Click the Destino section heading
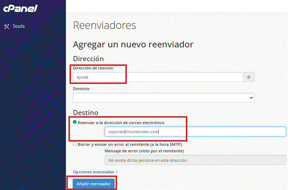Image resolution: width=288 pixels, height=190 pixels. [x=85, y=113]
